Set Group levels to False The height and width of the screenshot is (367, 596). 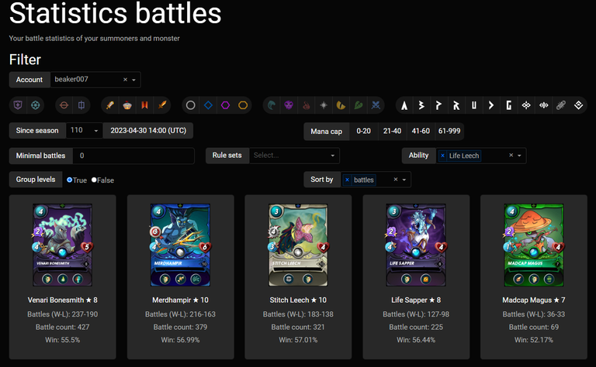click(x=95, y=180)
